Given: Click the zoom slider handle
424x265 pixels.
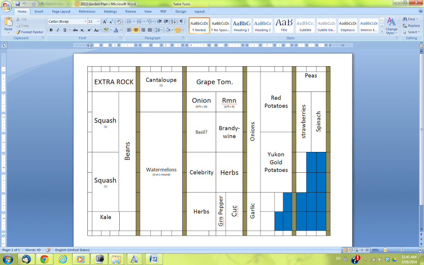Looking at the screenshot, I should point(401,250).
